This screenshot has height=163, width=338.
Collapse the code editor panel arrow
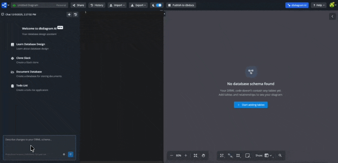[164, 14]
